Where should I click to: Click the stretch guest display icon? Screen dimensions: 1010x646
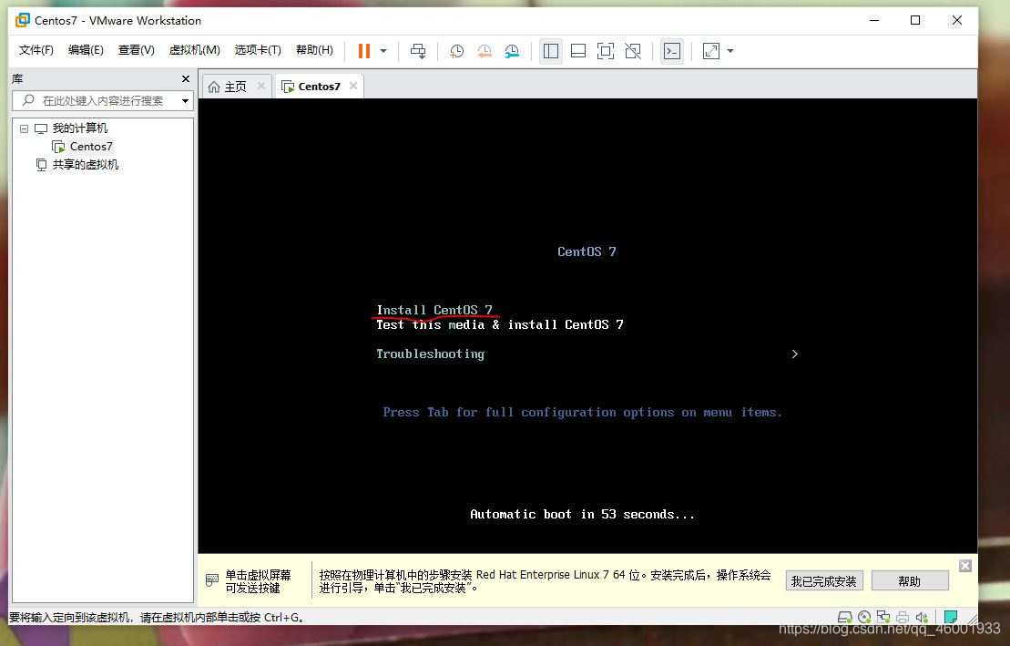[711, 51]
